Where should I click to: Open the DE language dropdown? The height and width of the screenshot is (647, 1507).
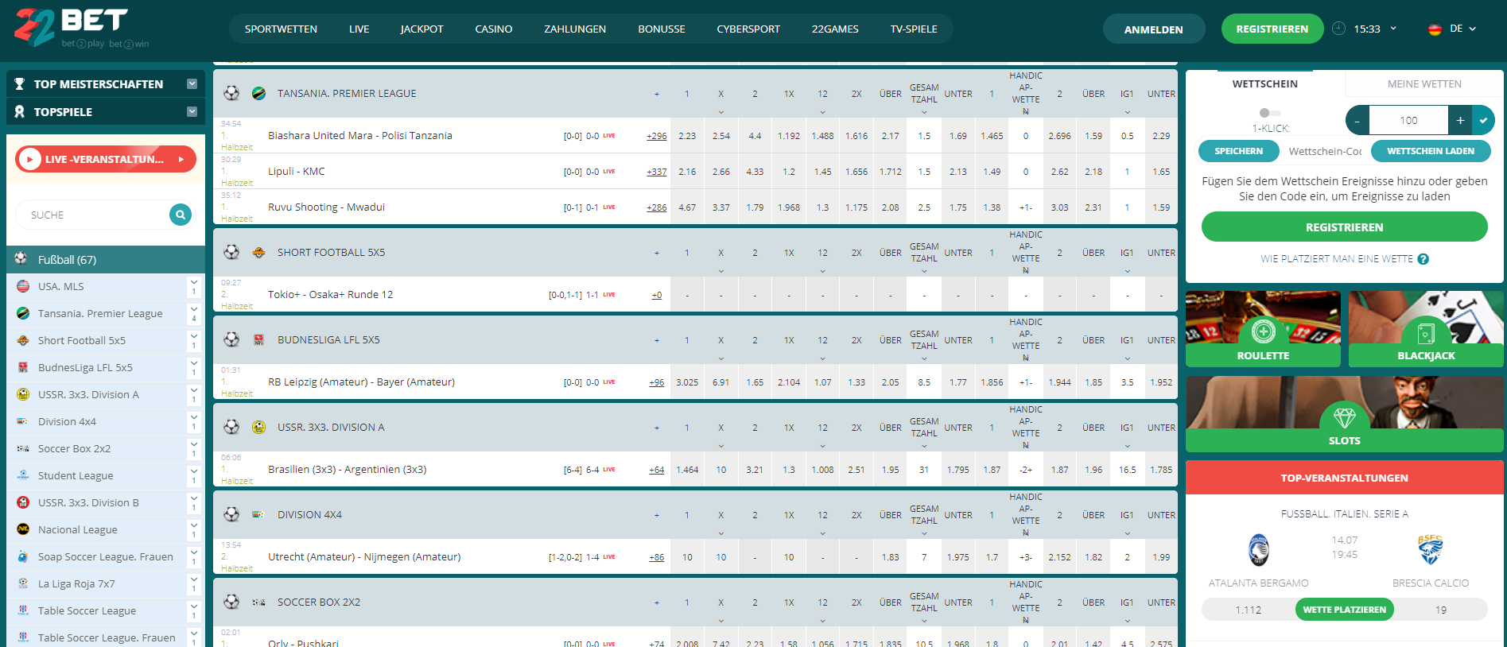click(x=1452, y=29)
